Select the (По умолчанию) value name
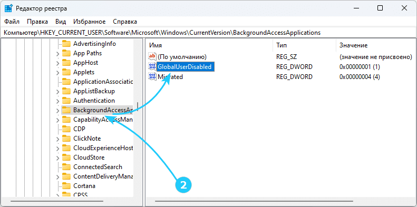This screenshot has height=207, width=417. (x=182, y=56)
